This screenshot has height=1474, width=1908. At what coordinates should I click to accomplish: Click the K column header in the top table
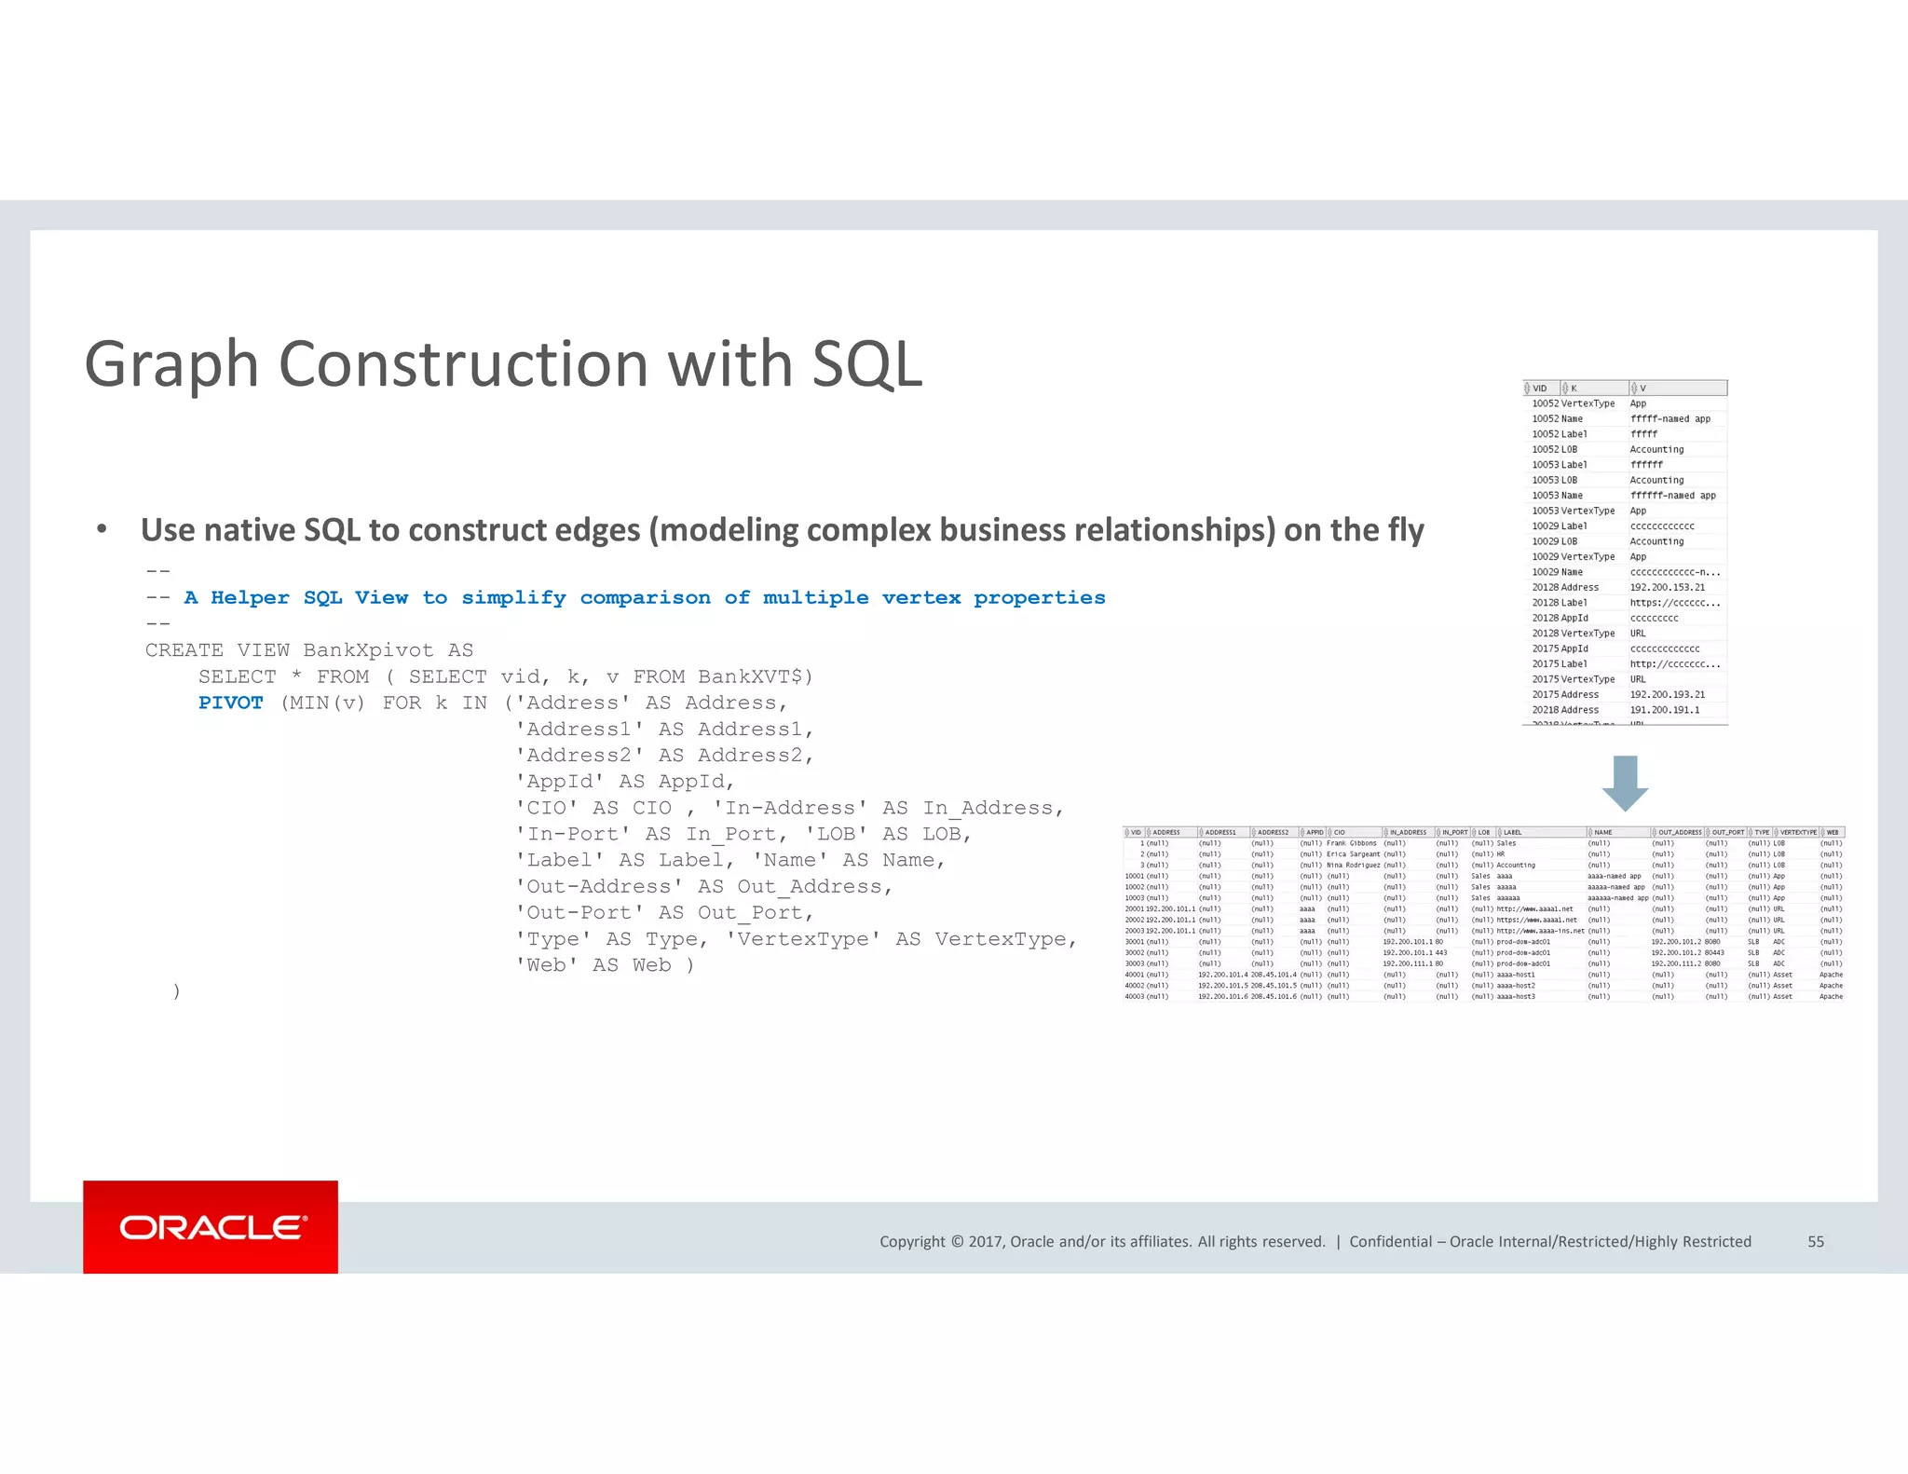point(1594,389)
